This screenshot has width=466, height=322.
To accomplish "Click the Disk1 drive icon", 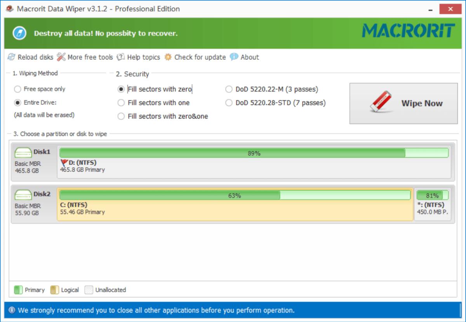I will 23,152.
